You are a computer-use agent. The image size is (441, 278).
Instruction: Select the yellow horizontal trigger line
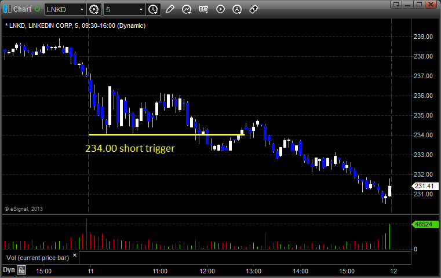click(166, 134)
